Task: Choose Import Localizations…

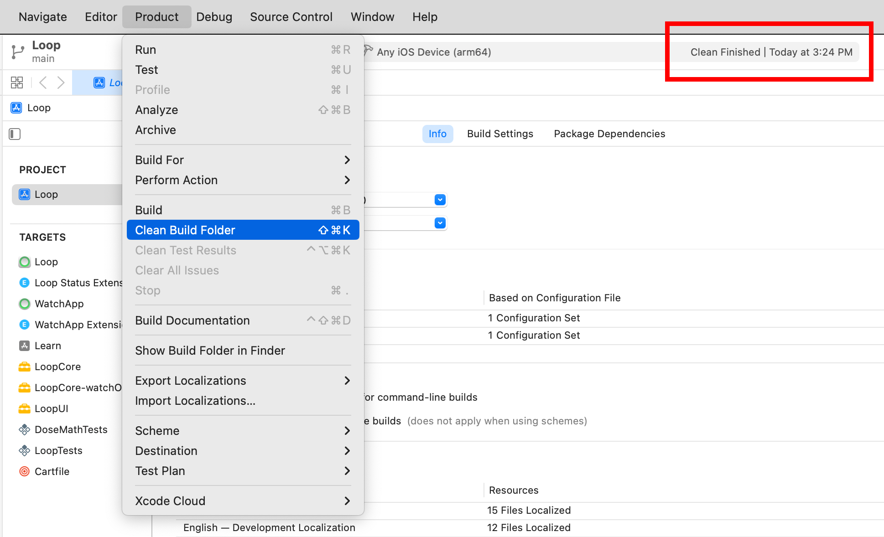Action: pyautogui.click(x=243, y=401)
